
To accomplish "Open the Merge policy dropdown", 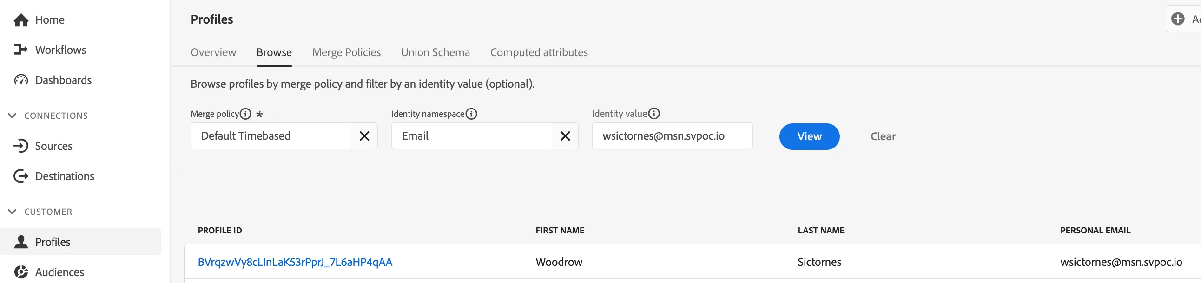I will (x=271, y=136).
